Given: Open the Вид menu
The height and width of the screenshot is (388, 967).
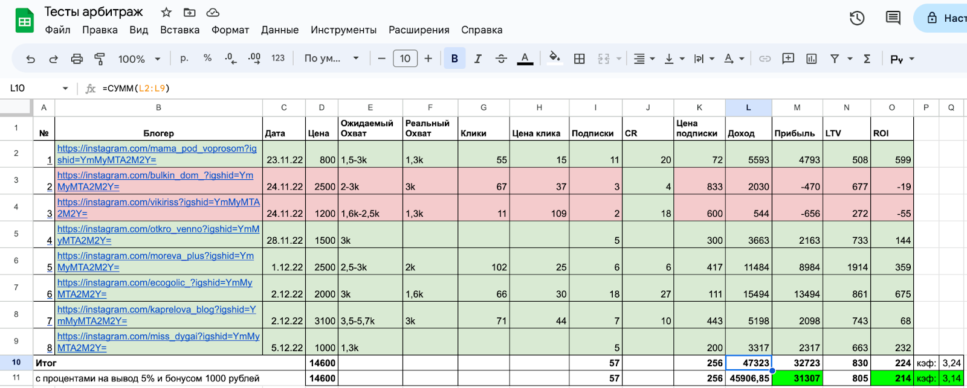Looking at the screenshot, I should coord(138,30).
